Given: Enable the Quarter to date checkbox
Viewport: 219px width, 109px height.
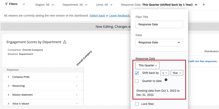Looking at the screenshot, I should pos(137,81).
